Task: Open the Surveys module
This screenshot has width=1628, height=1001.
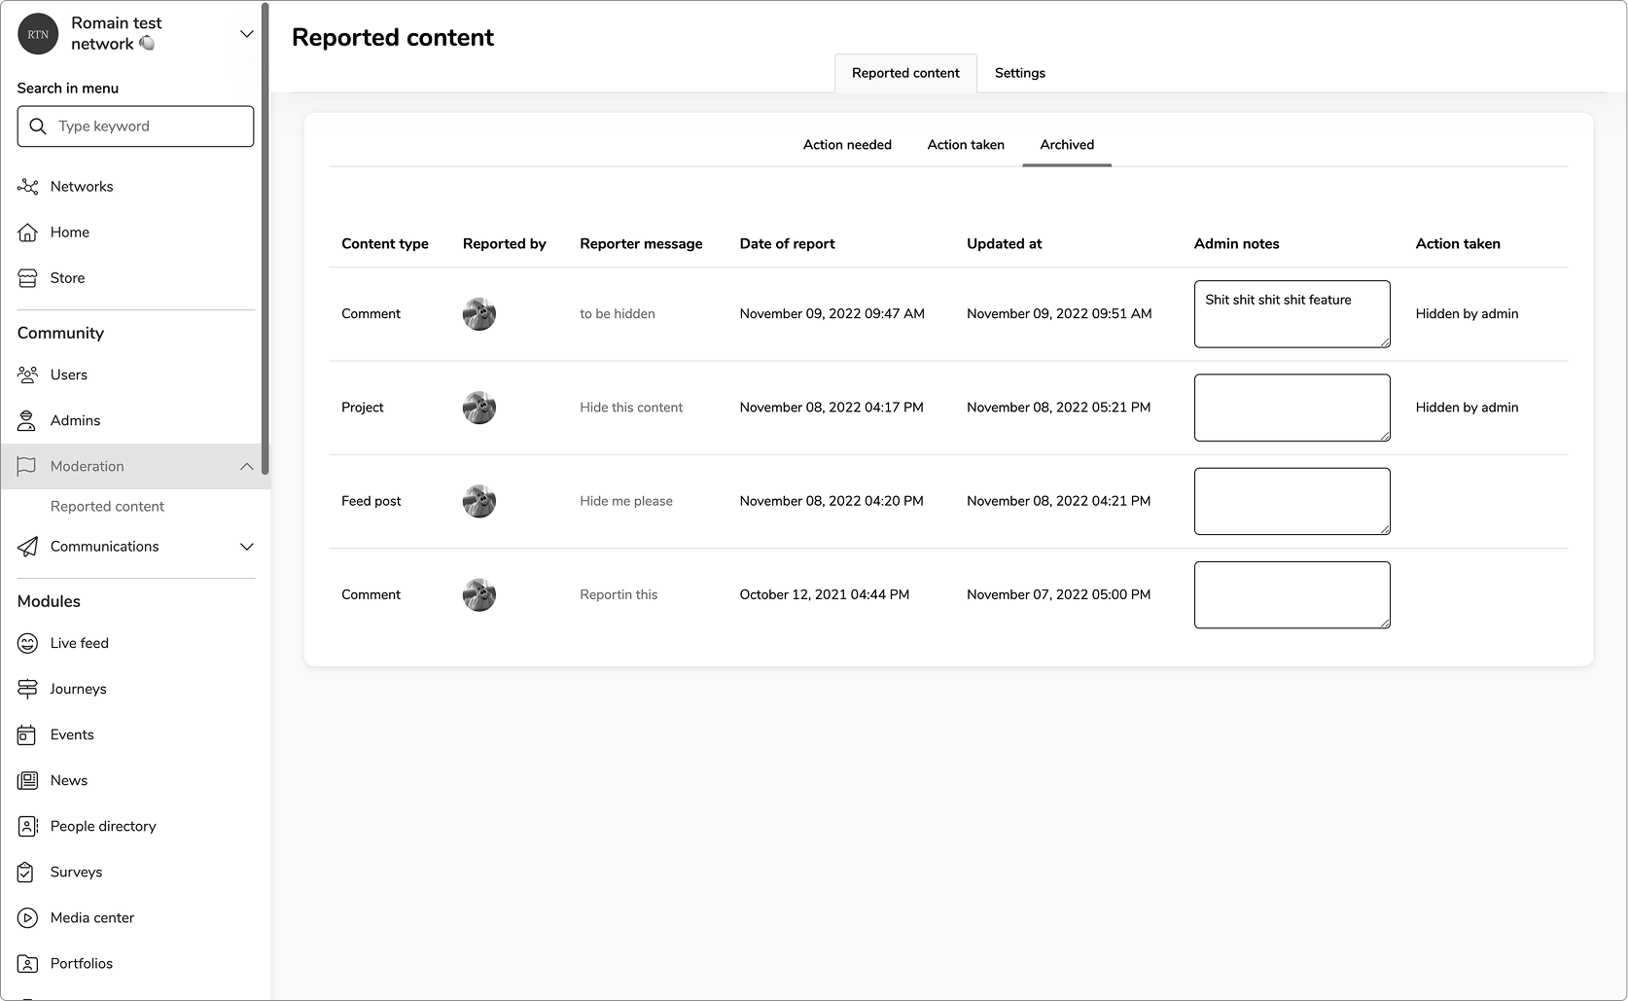Action: click(75, 872)
